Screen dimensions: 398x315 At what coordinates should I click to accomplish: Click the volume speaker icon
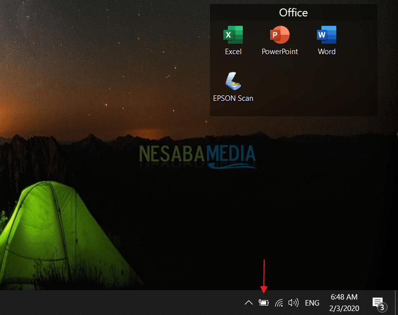[294, 303]
